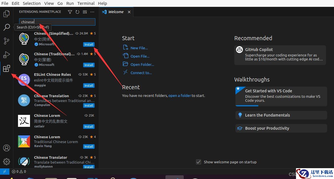Open Boost your Productivity walkthrough
The image size is (334, 179).
click(281, 128)
